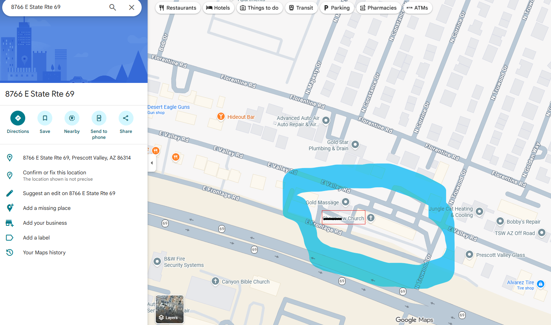This screenshot has width=551, height=325.
Task: Click the Add a missing place pin icon
Action: tap(10, 208)
